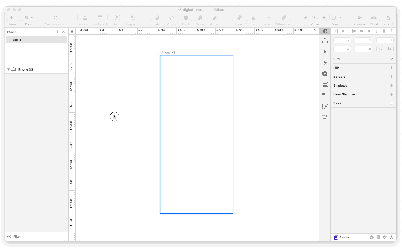This screenshot has height=250, width=402.
Task: Toggle vertical flip for the selection
Action: pos(390,49)
